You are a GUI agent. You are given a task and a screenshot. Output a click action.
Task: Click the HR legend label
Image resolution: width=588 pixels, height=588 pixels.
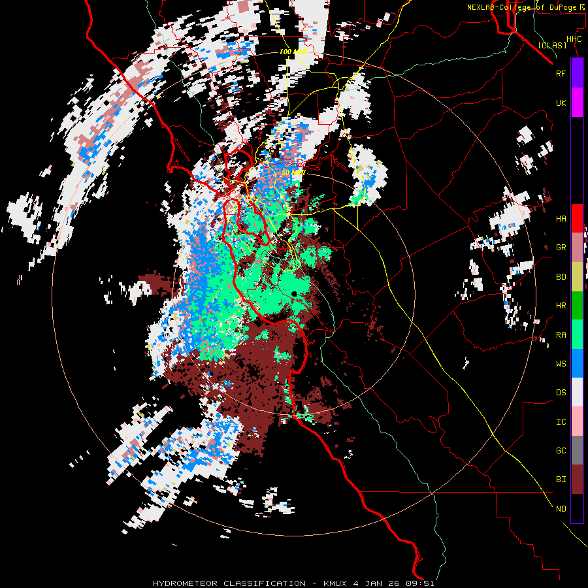click(x=561, y=306)
